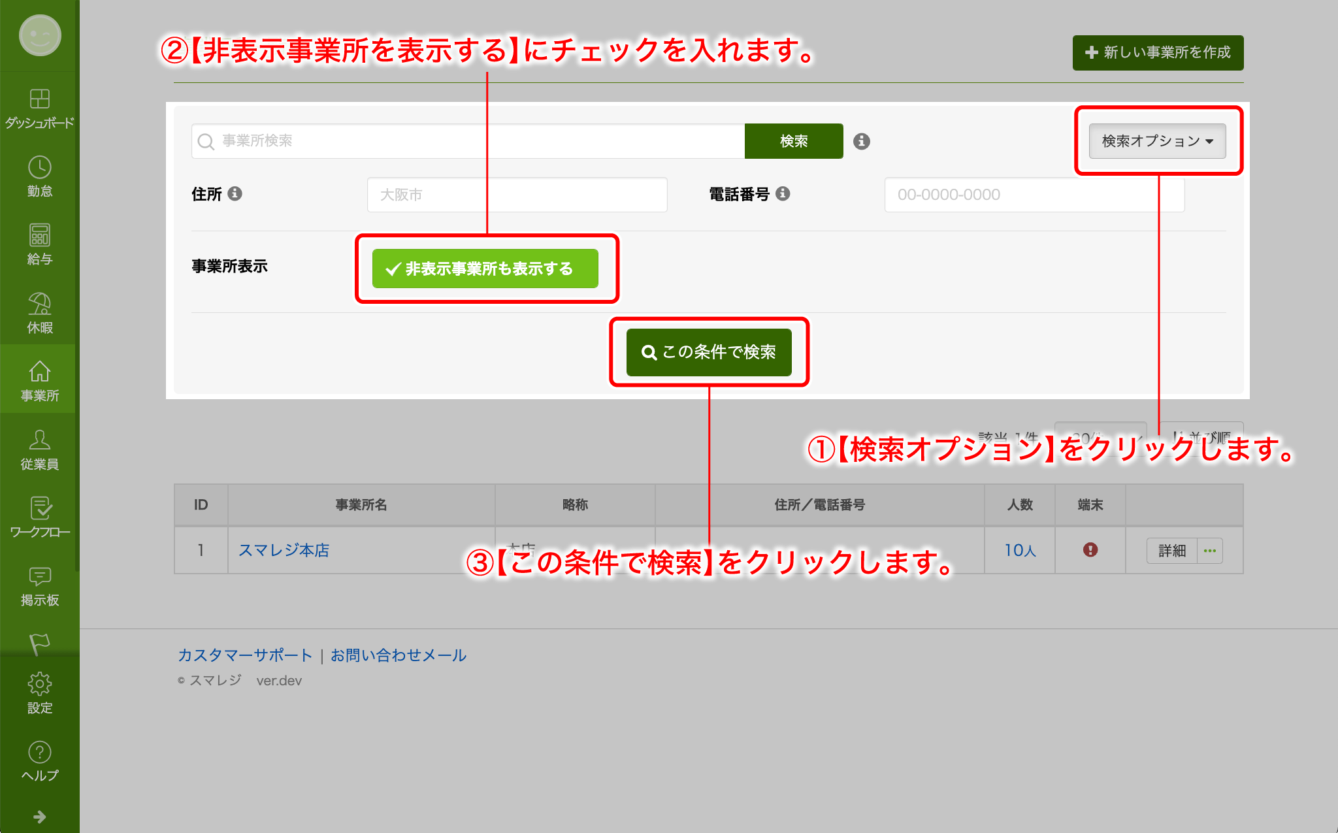Focus the 事業所検索 search field
The height and width of the screenshot is (833, 1338).
[468, 141]
